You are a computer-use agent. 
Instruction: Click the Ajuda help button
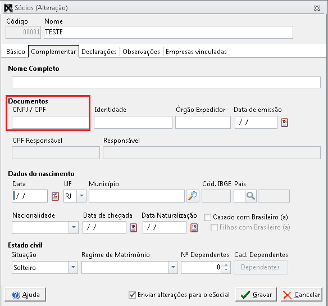point(25,295)
